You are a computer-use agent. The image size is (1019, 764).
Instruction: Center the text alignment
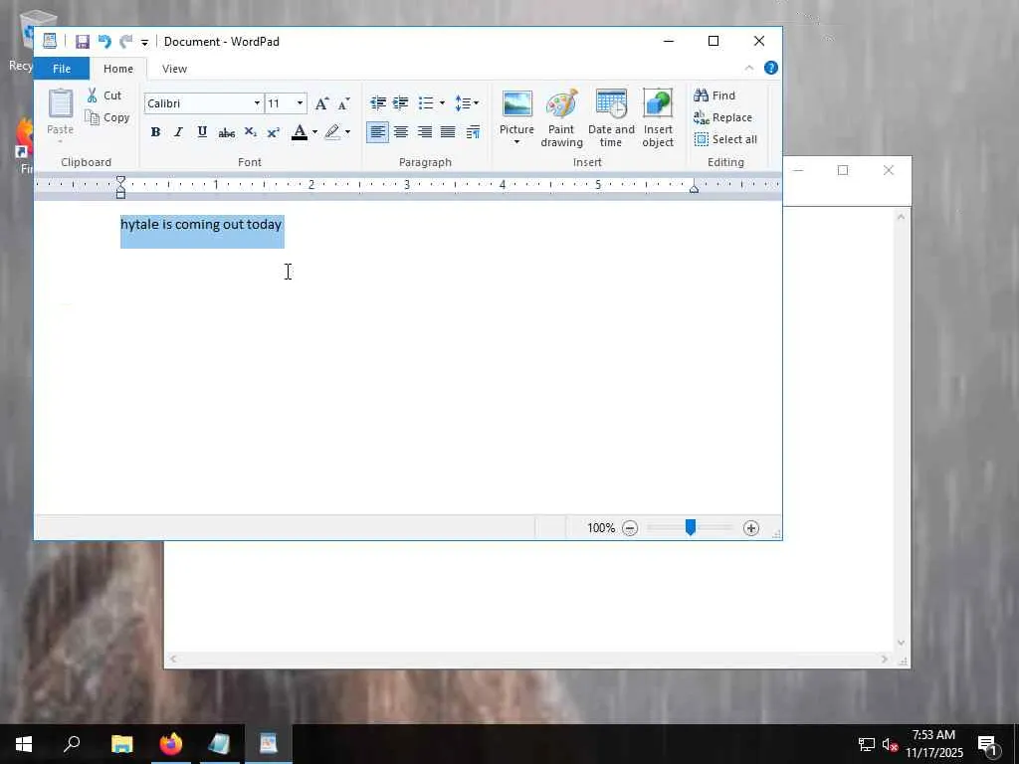point(401,132)
